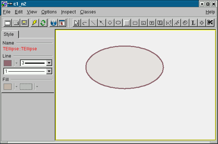Pick the straight line drawing tool
Screen dimensions: 218x144
(x=93, y=23)
